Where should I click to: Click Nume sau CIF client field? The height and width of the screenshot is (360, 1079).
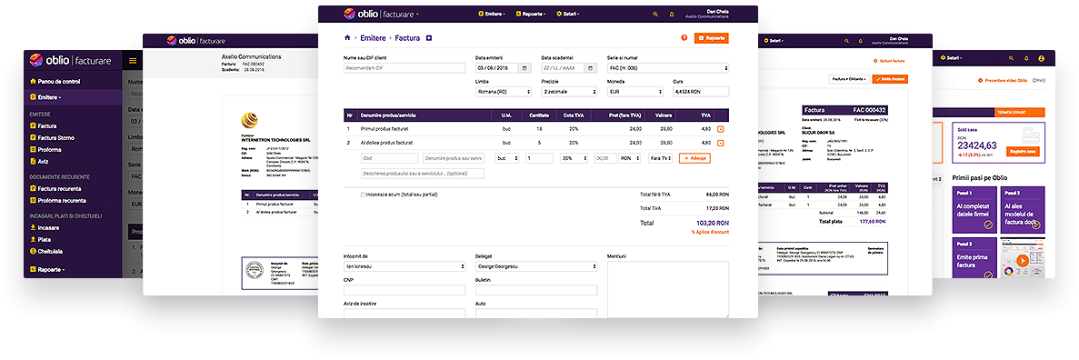click(404, 68)
